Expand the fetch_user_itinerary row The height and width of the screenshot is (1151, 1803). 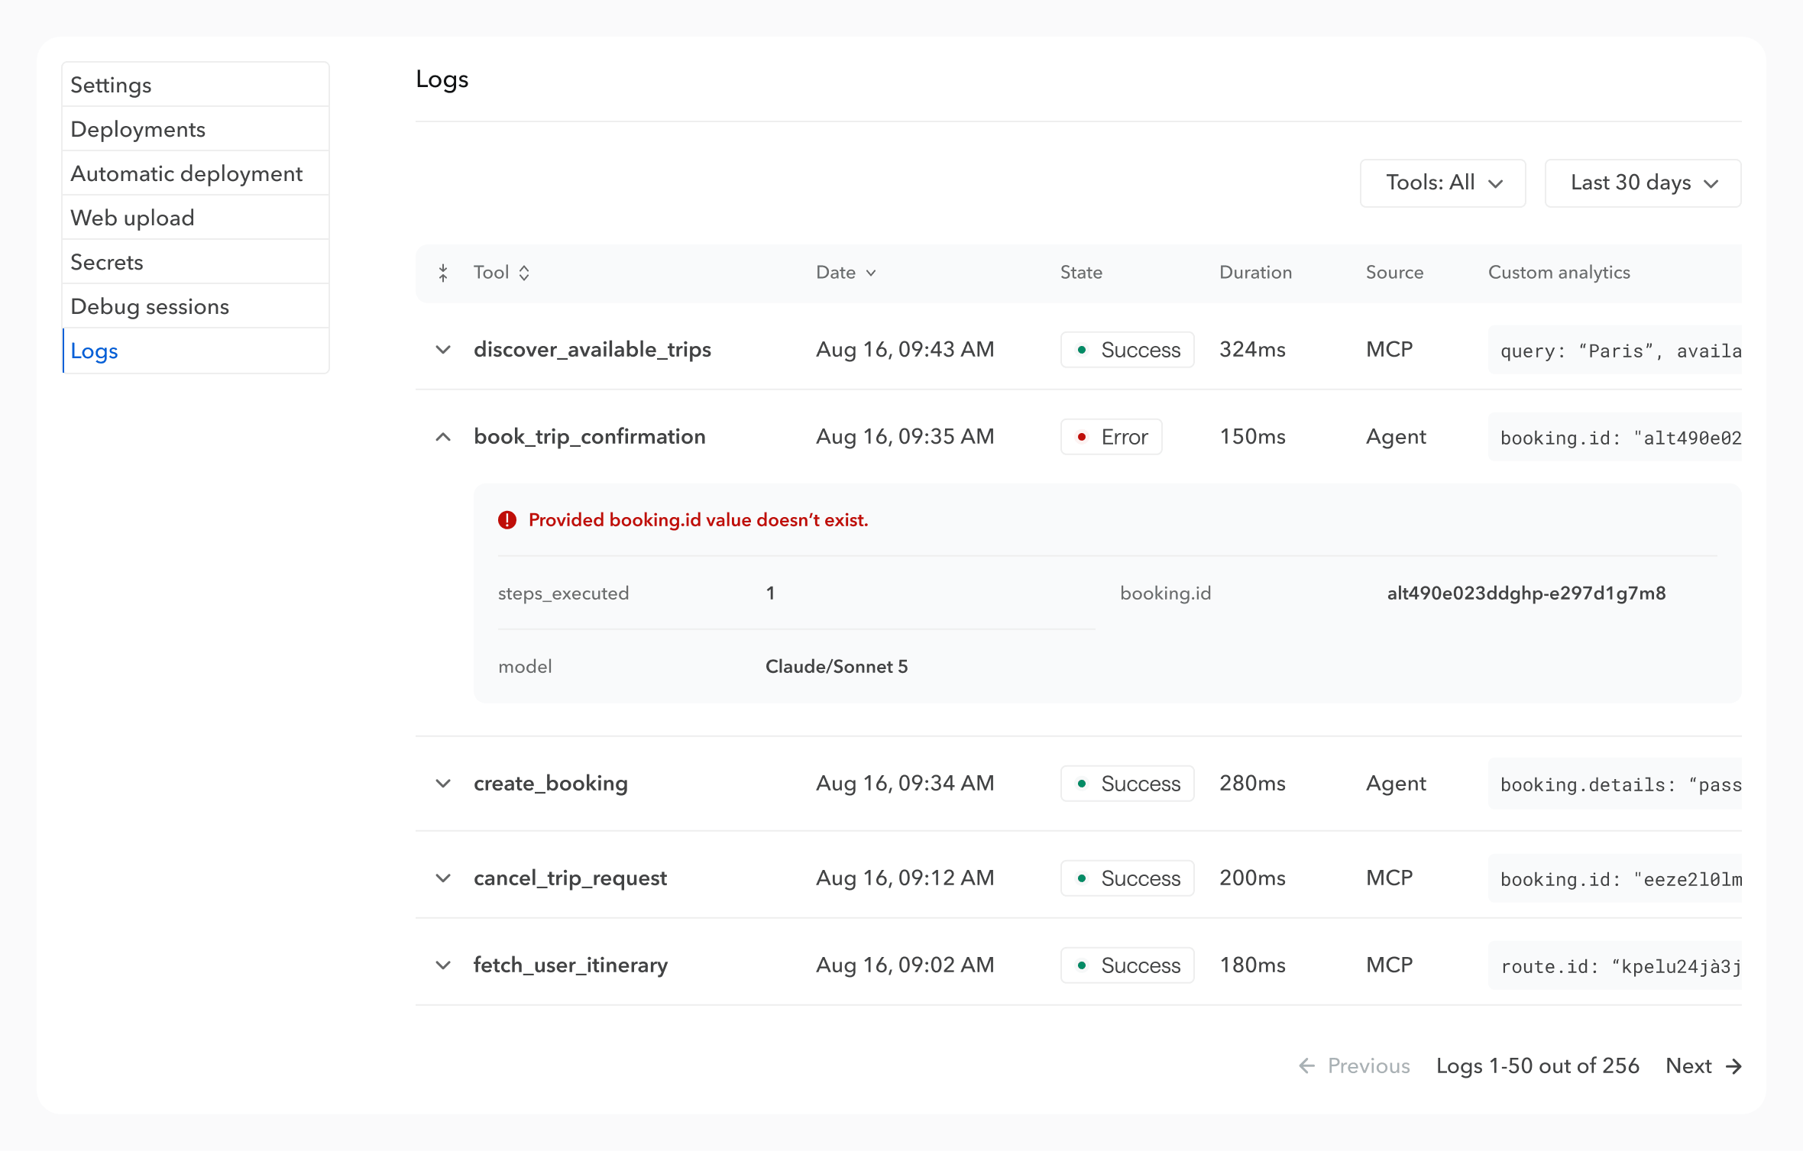[x=443, y=965]
